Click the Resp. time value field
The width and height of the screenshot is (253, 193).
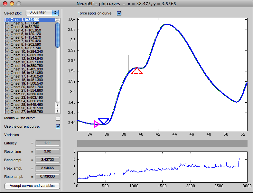[47, 152]
